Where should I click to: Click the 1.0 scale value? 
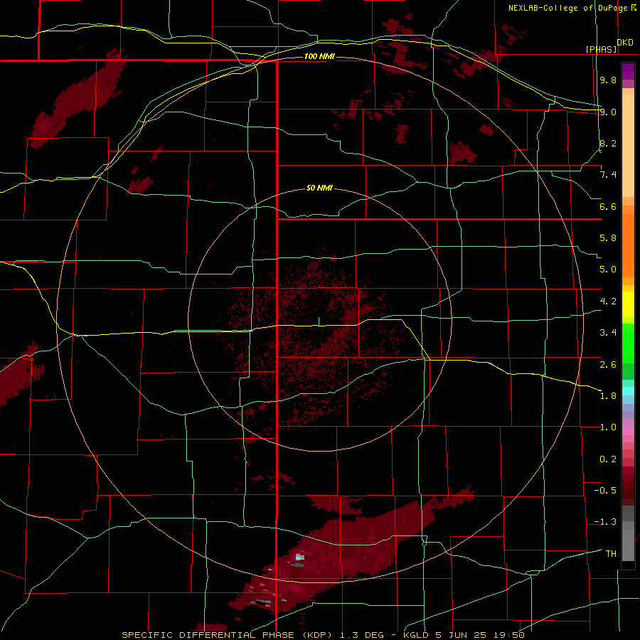[x=608, y=427]
